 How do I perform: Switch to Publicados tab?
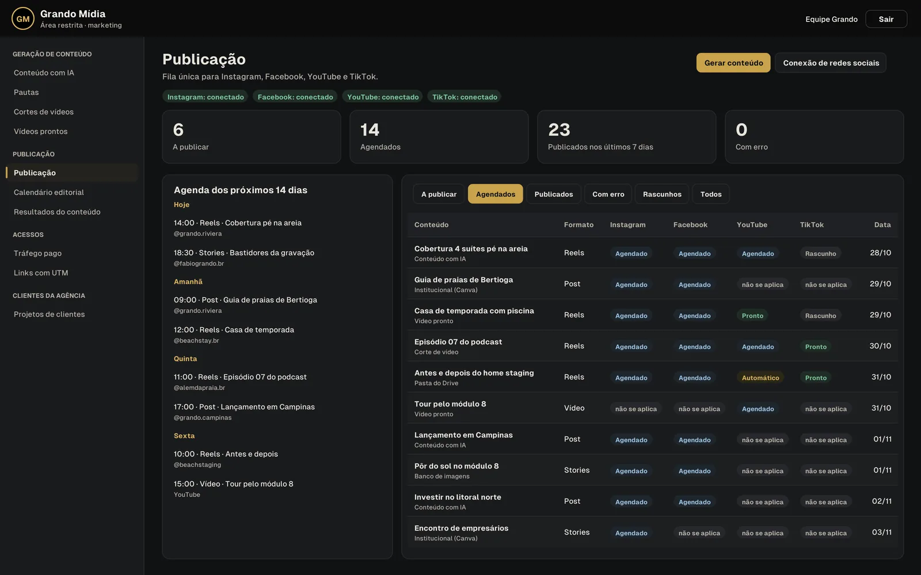pyautogui.click(x=554, y=194)
